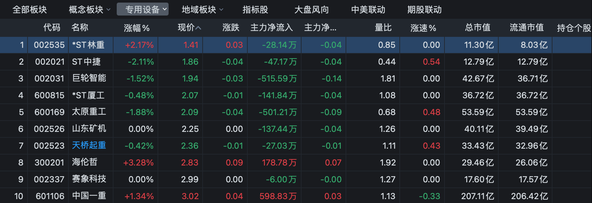Screen dimensions: 592x203
Task: Open the 天桥起重 stock link
Action: click(x=89, y=145)
